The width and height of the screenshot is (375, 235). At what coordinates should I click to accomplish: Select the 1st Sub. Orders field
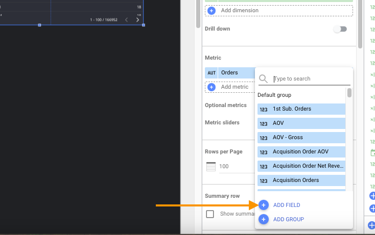301,109
